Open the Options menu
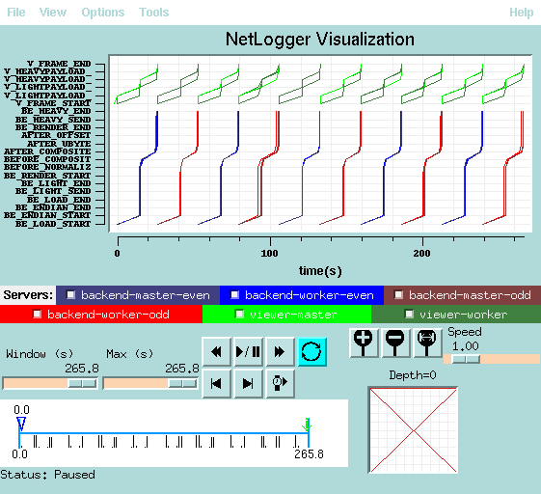Image resolution: width=541 pixels, height=494 pixels. (103, 13)
